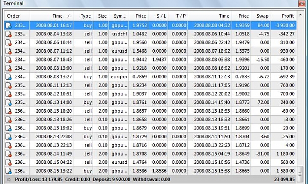
Task: Select the sell icon of the eurusd 1.4764 order
Action: pos(8,162)
